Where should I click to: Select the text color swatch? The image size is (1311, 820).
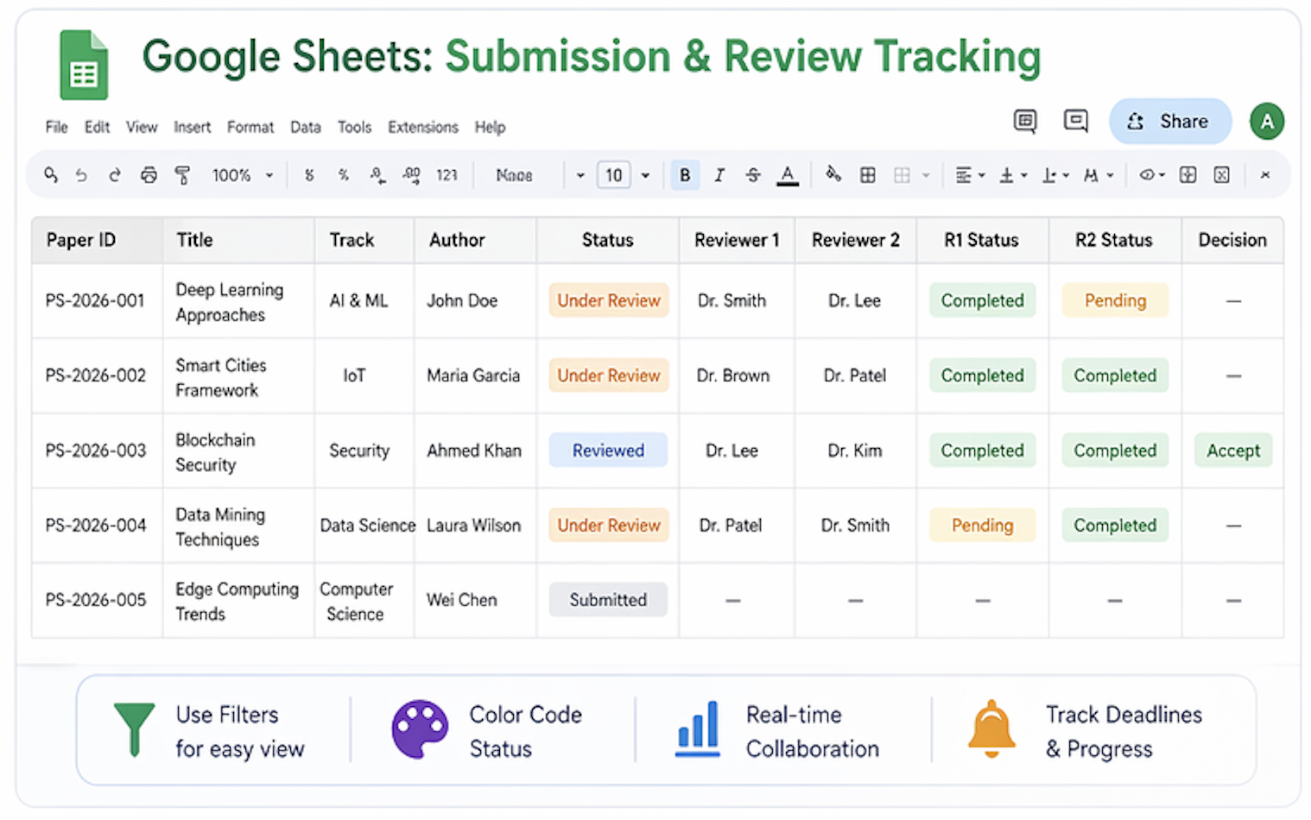coord(787,175)
